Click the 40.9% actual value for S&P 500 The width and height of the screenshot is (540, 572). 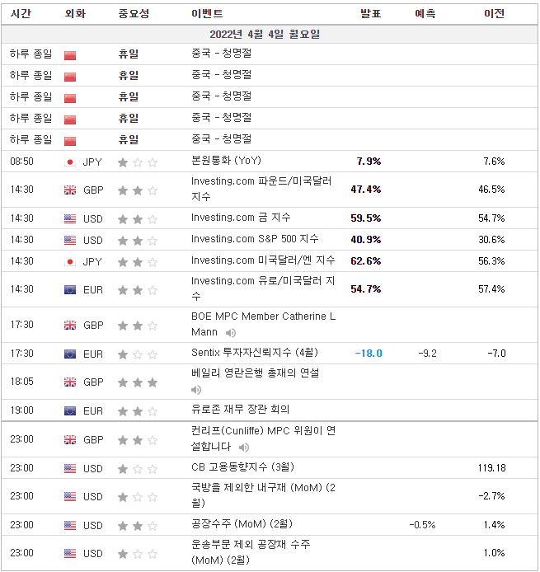(x=366, y=240)
